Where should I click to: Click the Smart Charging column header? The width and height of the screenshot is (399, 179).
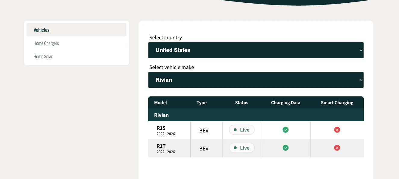click(x=337, y=103)
